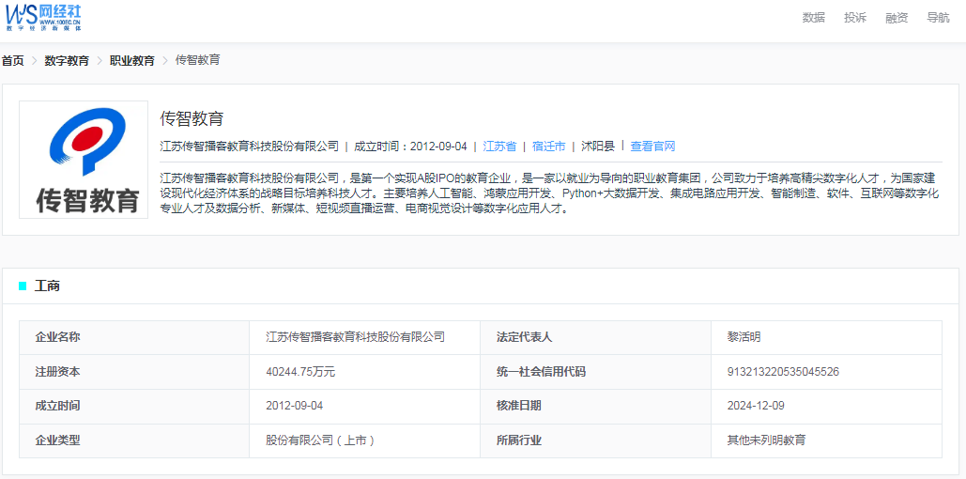Click the 传智教育 company logo image
The height and width of the screenshot is (479, 966).
click(84, 160)
